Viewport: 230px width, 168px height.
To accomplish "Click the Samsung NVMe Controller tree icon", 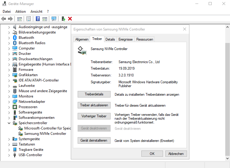I will 20,134.
